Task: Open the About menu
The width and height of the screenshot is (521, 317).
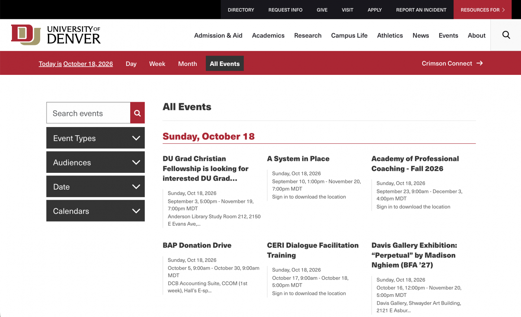Action: coord(477,35)
